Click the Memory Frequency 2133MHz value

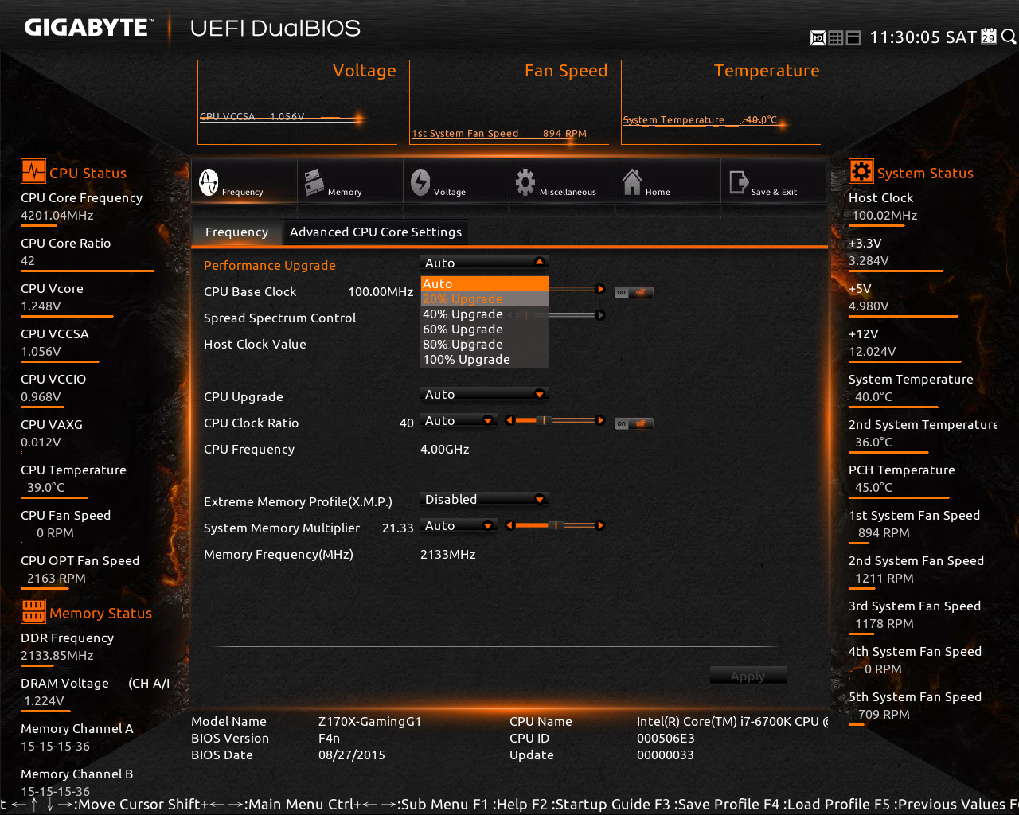pyautogui.click(x=447, y=554)
